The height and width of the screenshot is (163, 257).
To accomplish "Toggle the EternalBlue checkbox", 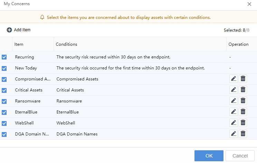I will pos(4,112).
